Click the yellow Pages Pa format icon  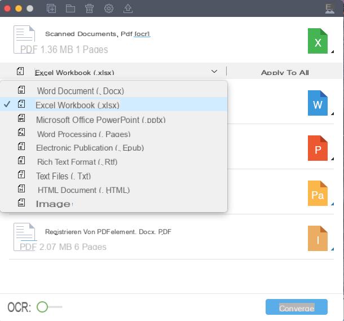coord(317,194)
